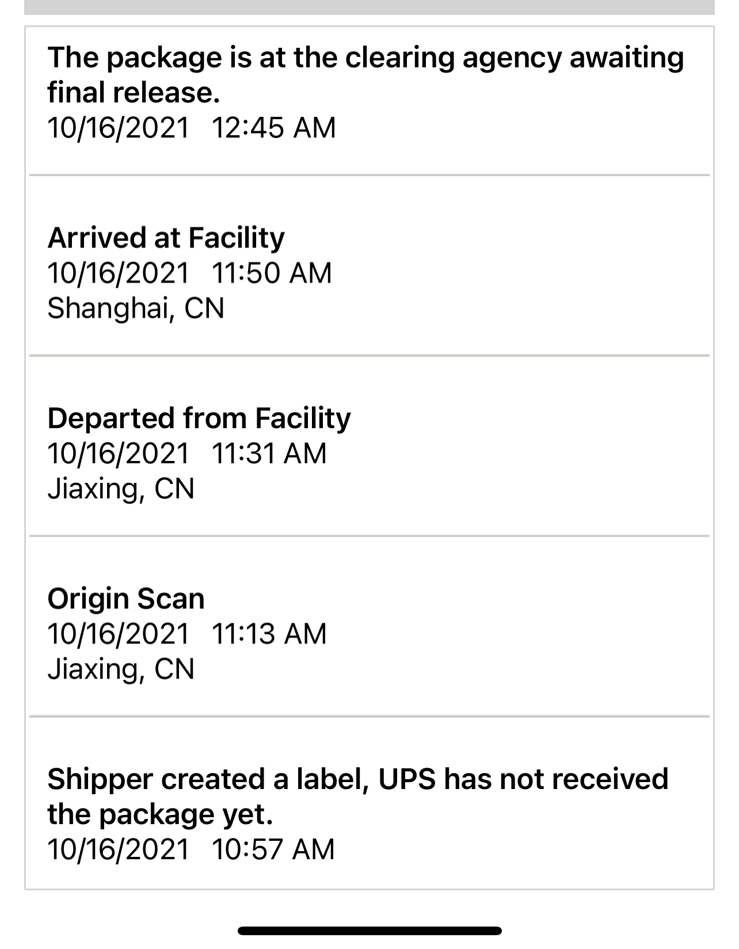Tap the date under Origin Scan
The image size is (739, 949).
118,634
